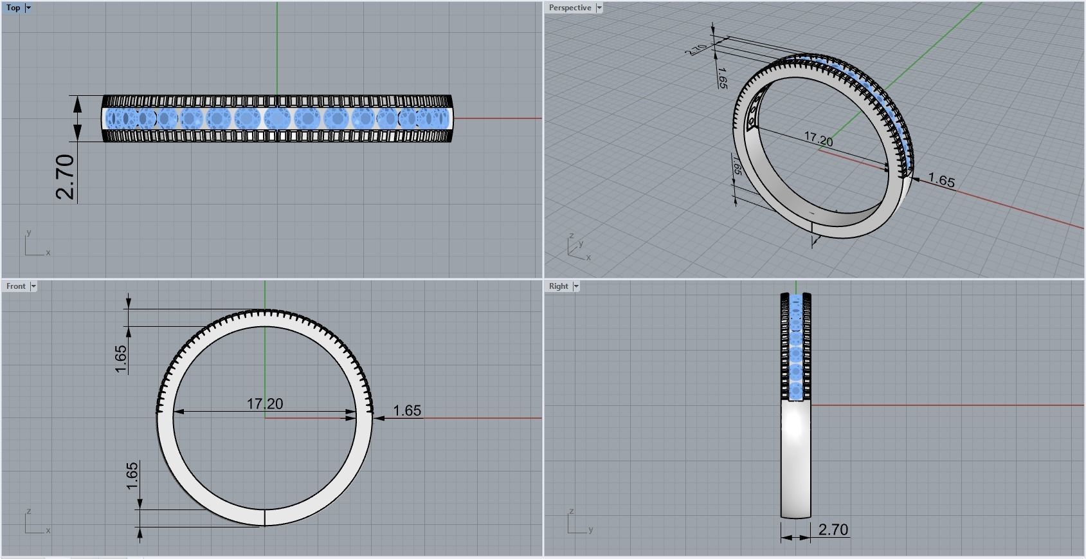
Task: Activate the Front viewport title label
Action: (16, 286)
